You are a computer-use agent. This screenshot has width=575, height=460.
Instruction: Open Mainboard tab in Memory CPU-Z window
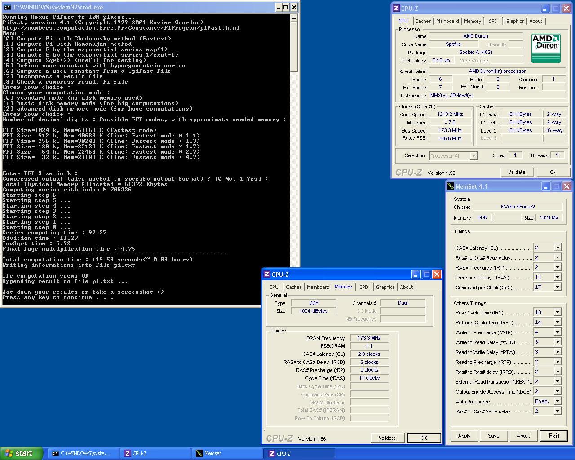click(x=318, y=287)
